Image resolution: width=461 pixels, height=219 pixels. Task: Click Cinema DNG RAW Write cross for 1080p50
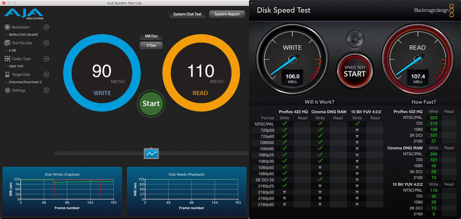coord(320,167)
